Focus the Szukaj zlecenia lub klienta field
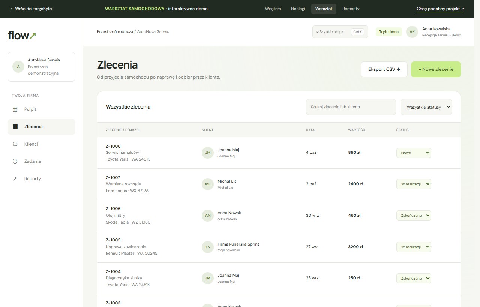 point(351,107)
